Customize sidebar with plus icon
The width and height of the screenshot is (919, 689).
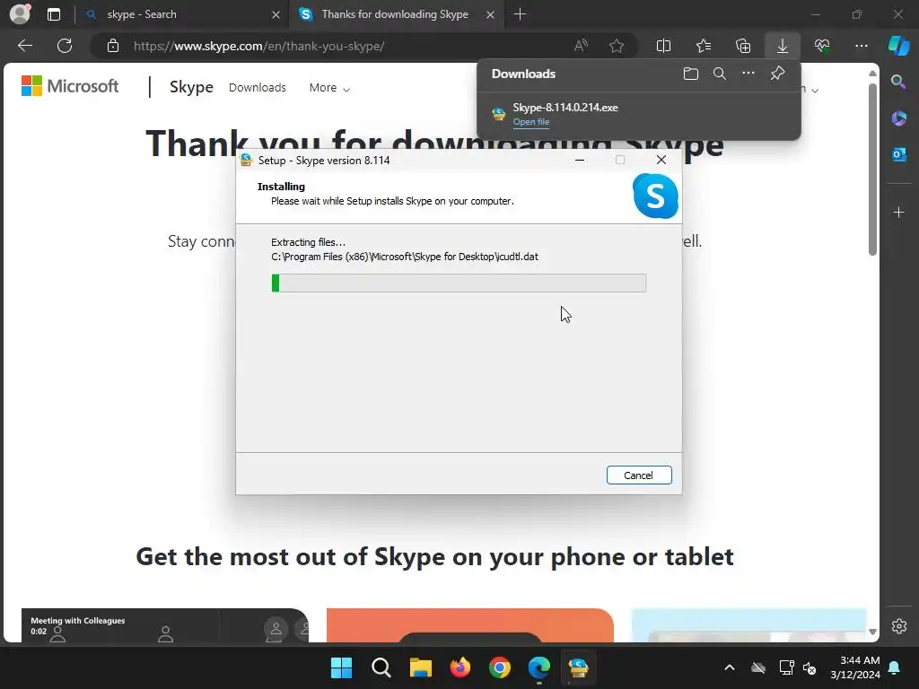898,212
